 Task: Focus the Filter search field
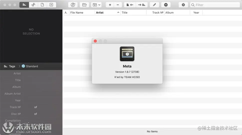pyautogui.click(x=215, y=5)
